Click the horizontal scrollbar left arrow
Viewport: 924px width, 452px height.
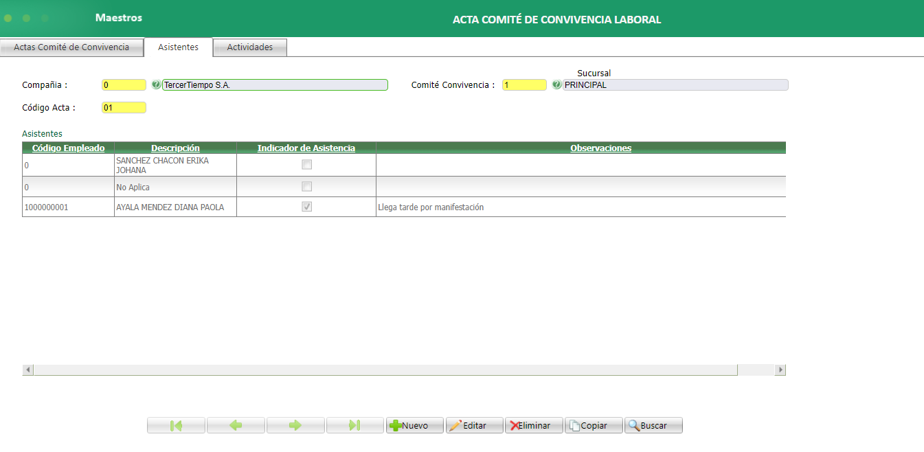28,370
